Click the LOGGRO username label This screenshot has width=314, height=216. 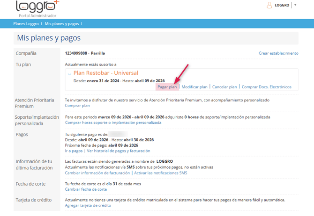click(282, 5)
